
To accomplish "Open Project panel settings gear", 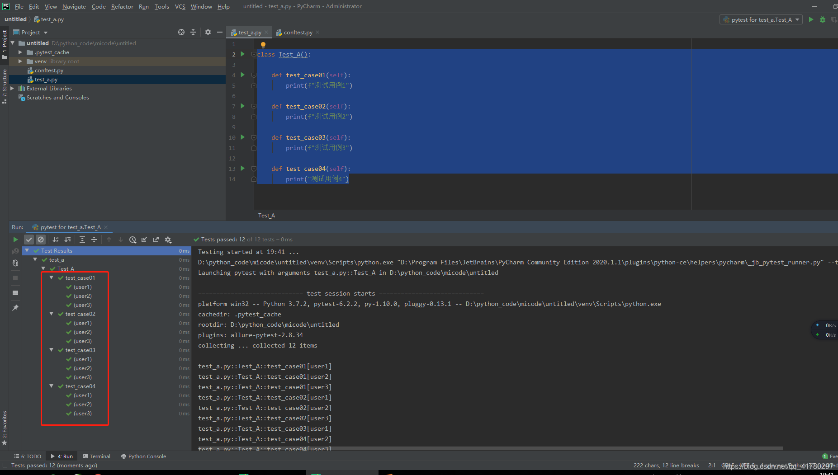I will tap(208, 32).
